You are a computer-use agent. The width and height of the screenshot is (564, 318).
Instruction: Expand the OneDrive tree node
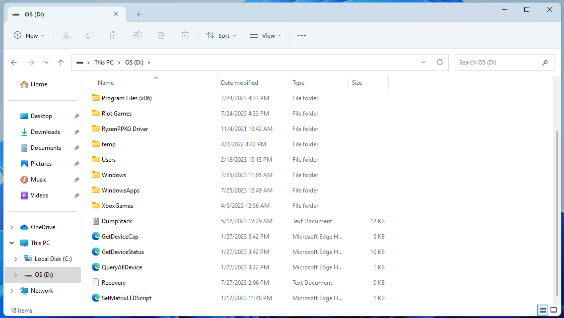tap(12, 227)
